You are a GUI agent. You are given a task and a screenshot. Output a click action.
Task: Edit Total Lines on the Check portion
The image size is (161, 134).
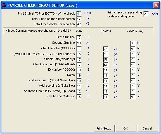tap(79, 19)
